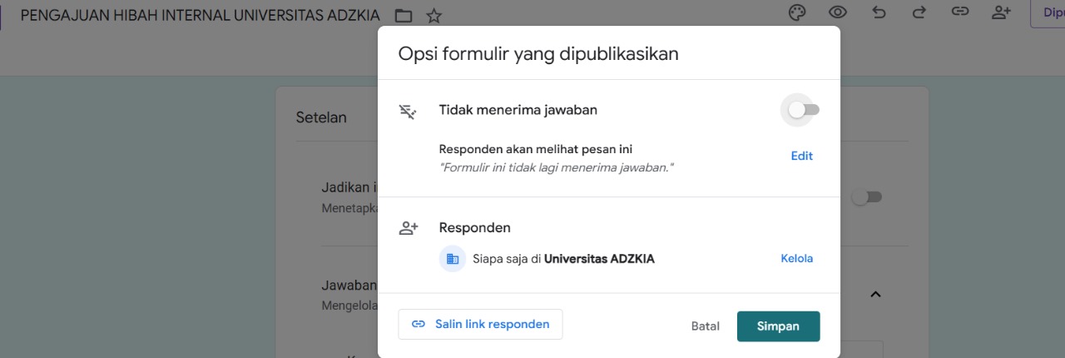1065x358 pixels.
Task: Preview the form with the eye icon
Action: (838, 12)
